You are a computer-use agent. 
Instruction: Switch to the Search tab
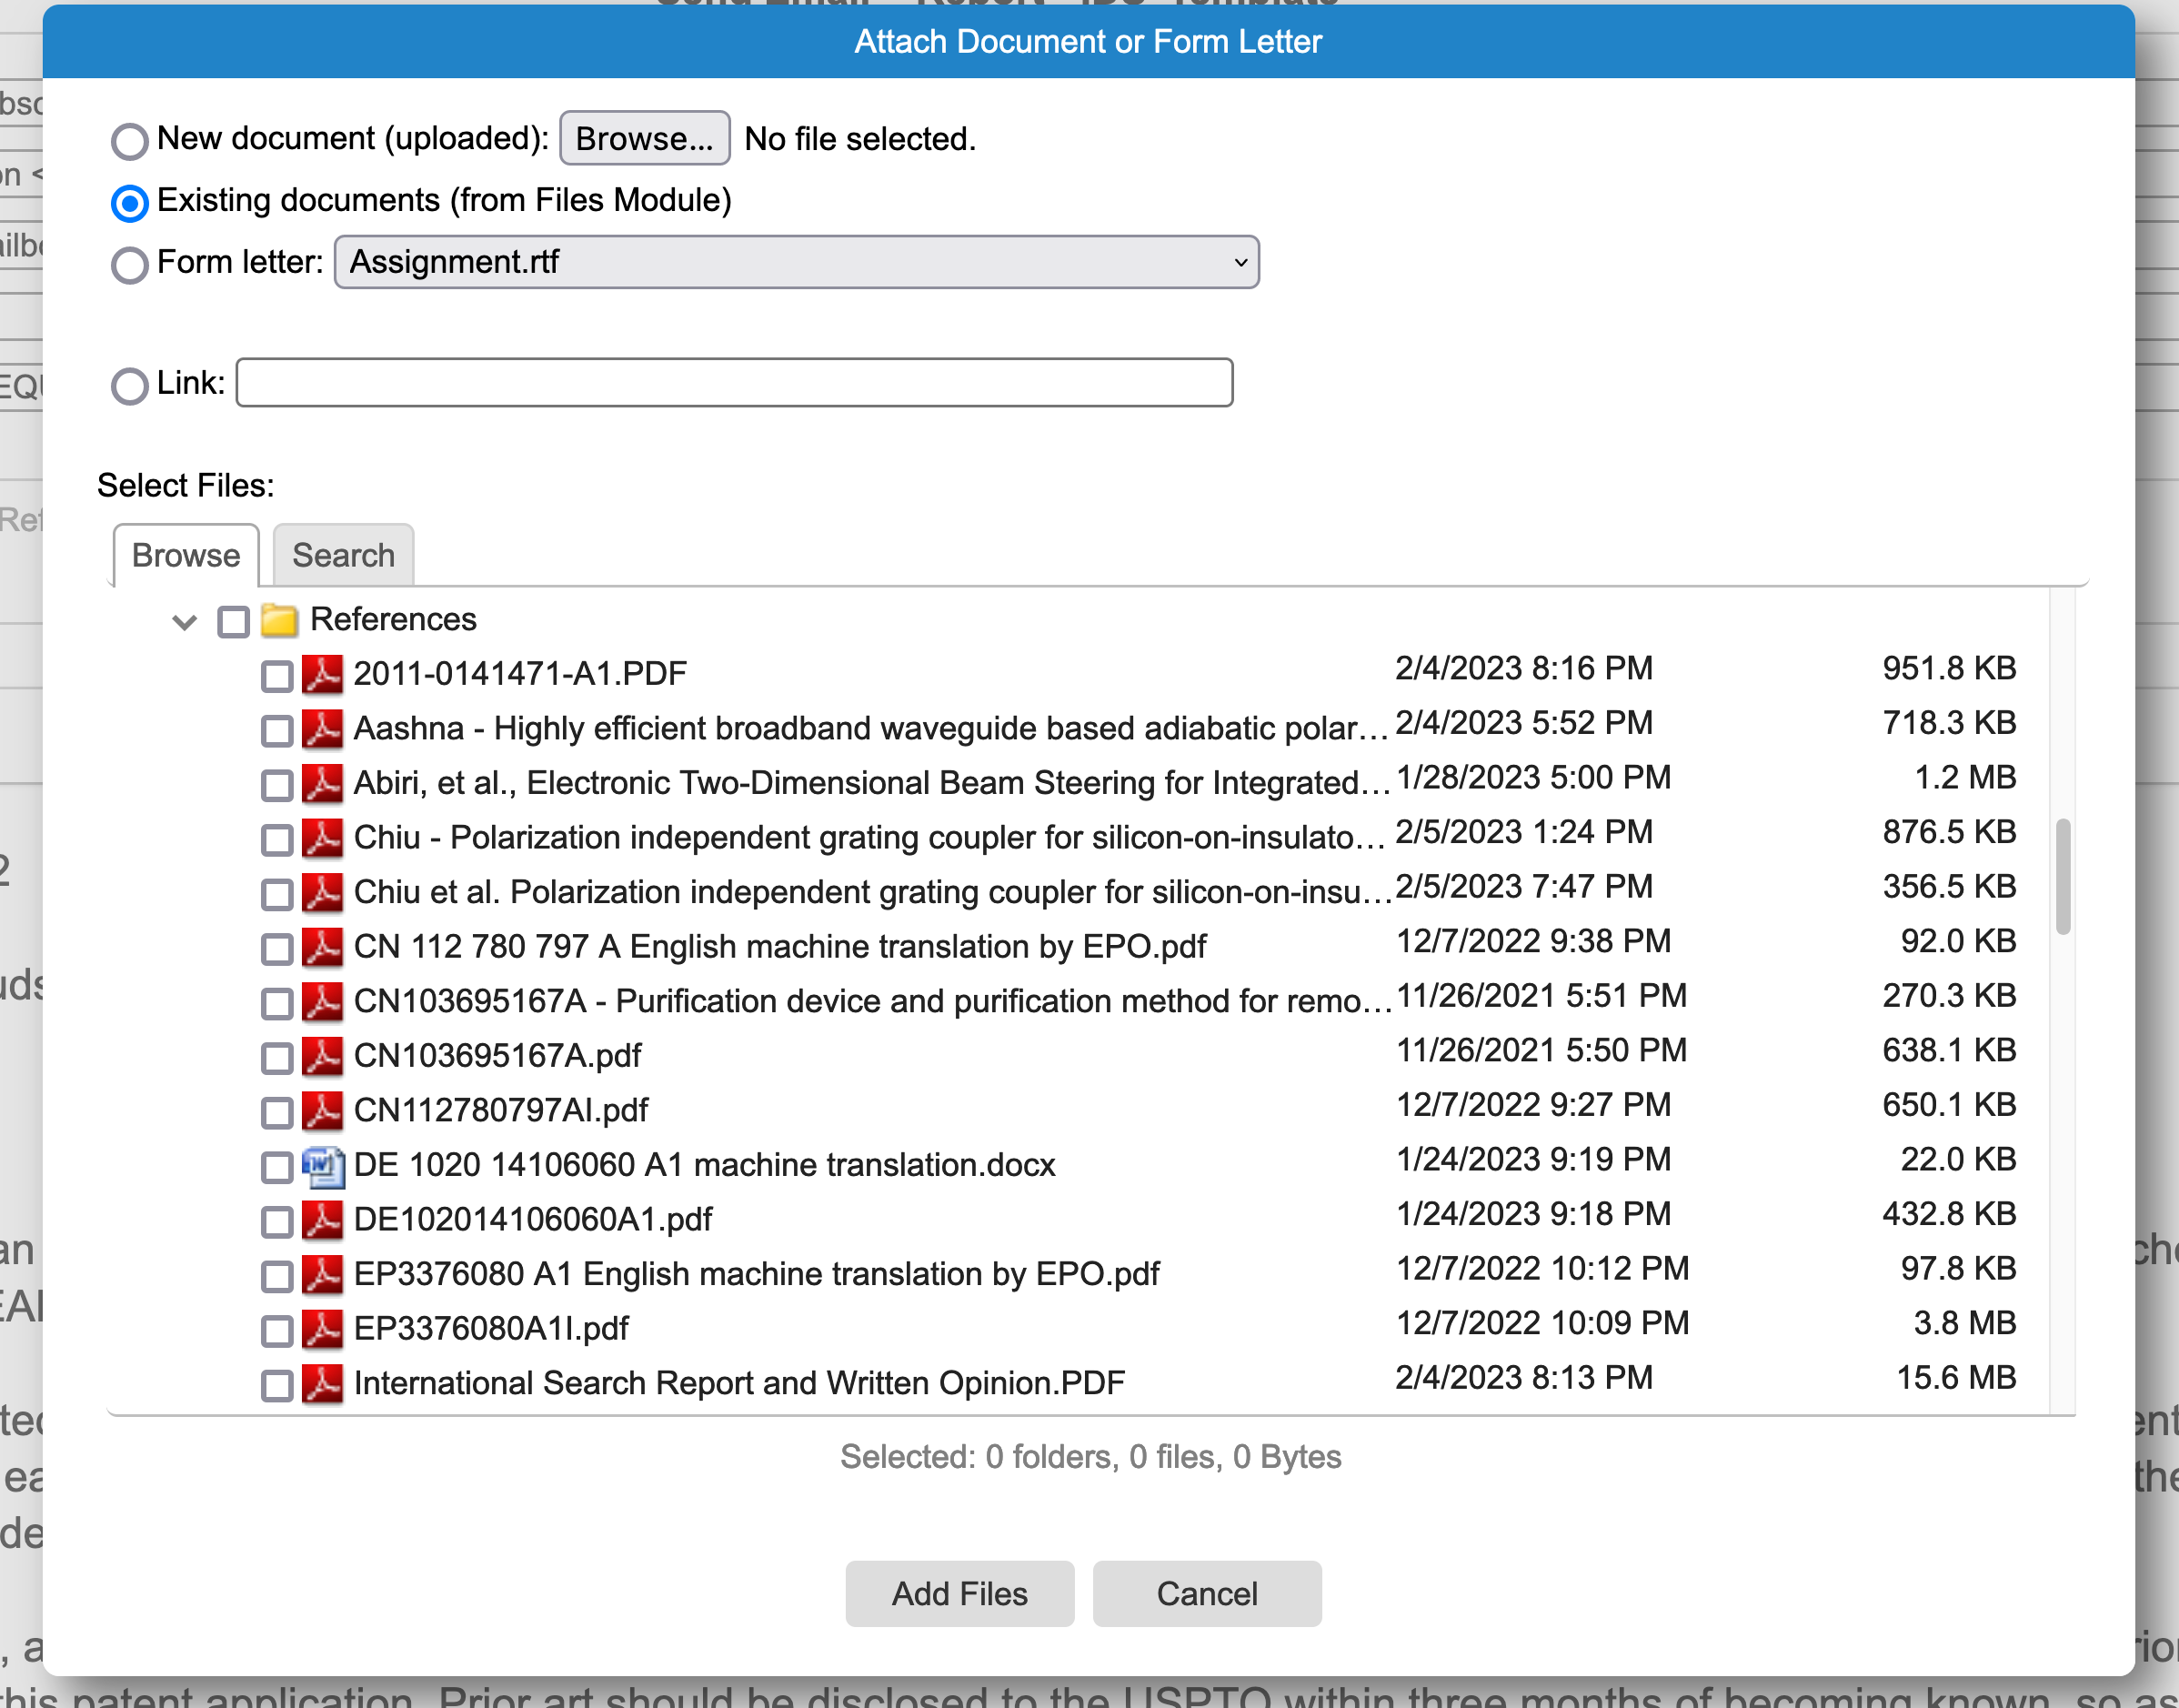click(342, 555)
